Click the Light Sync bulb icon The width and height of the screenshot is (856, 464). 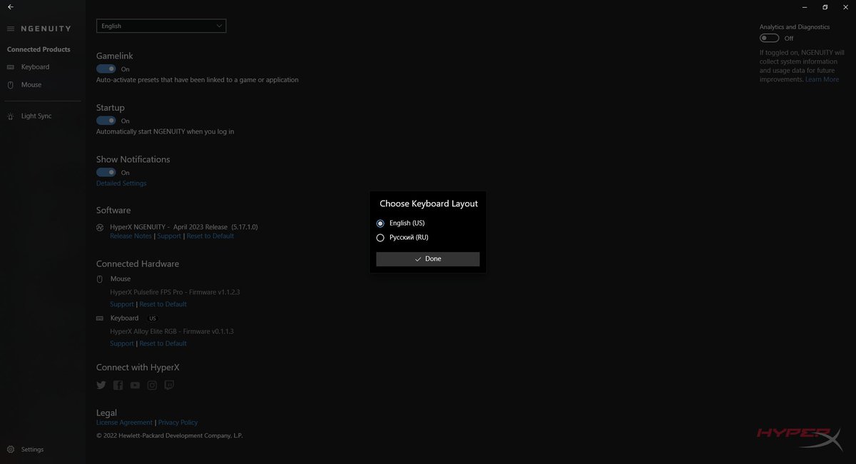click(11, 116)
